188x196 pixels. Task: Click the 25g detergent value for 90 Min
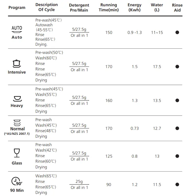pos(79,182)
